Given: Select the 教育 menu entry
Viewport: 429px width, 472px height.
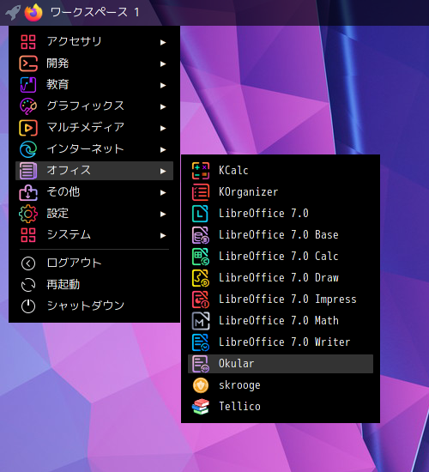Looking at the screenshot, I should pos(94,85).
